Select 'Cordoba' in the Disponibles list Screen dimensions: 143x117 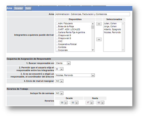pyautogui.click(x=61, y=47)
